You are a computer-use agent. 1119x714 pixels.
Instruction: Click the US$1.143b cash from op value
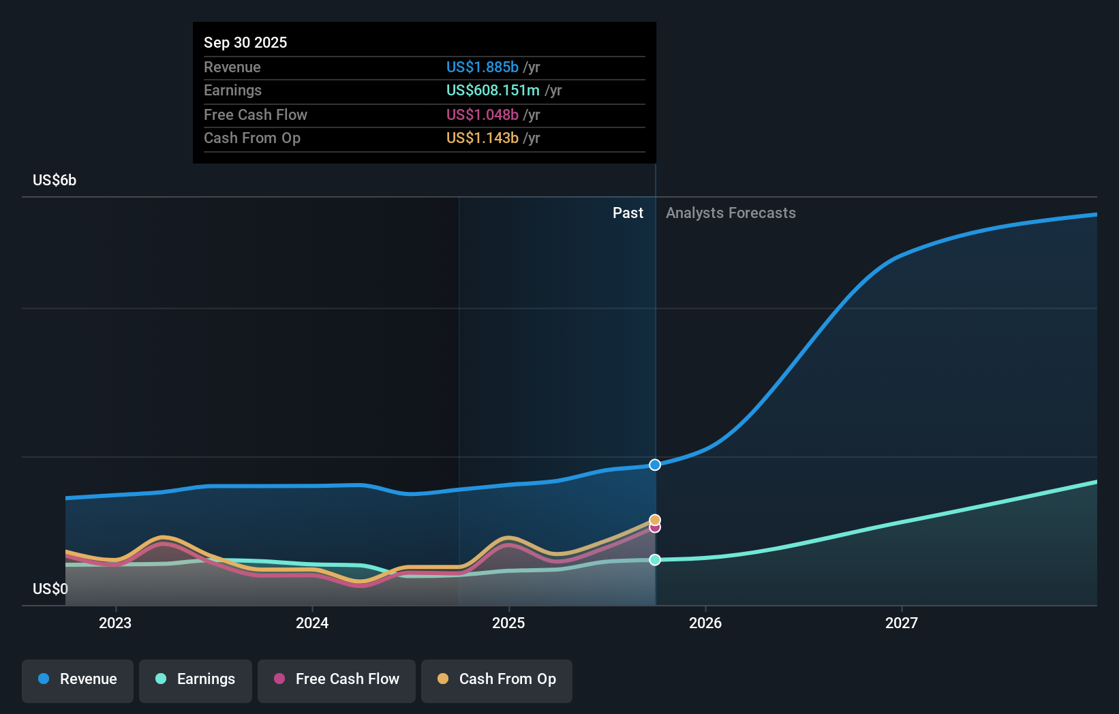[482, 138]
